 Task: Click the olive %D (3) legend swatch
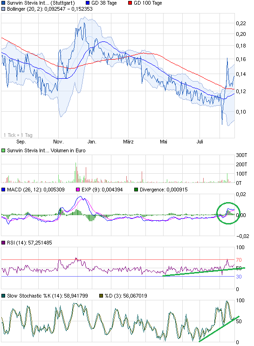(x=101, y=296)
